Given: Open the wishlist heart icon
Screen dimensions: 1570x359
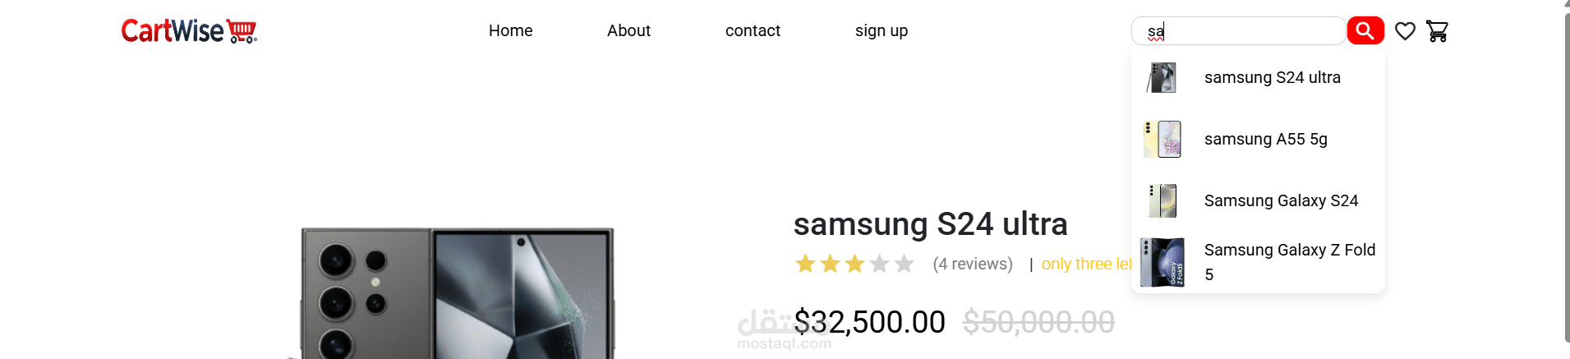Looking at the screenshot, I should coord(1405,31).
